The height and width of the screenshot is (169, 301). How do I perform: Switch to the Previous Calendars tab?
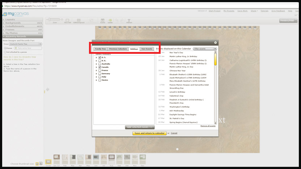(x=118, y=49)
